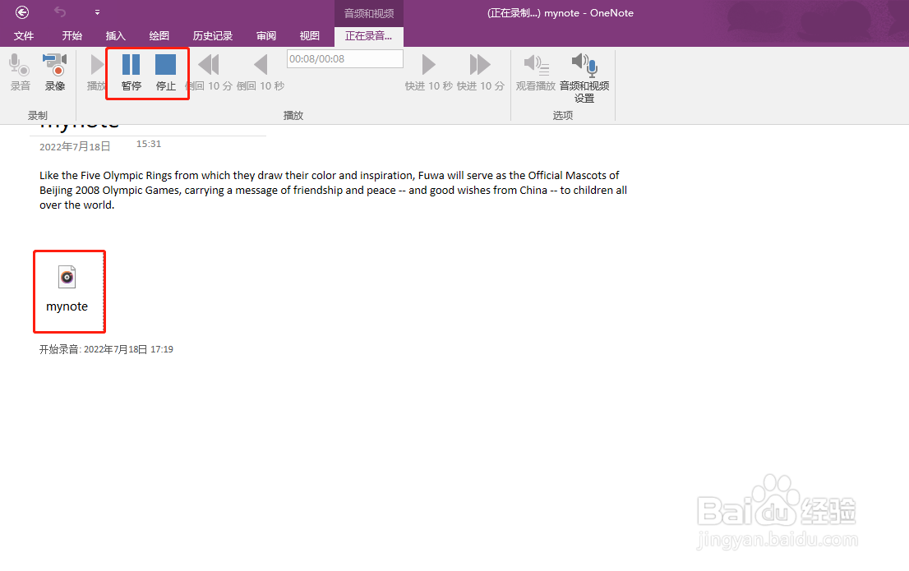Click the 倒回 10 秒 rewind button
This screenshot has width=909, height=571.
(261, 72)
